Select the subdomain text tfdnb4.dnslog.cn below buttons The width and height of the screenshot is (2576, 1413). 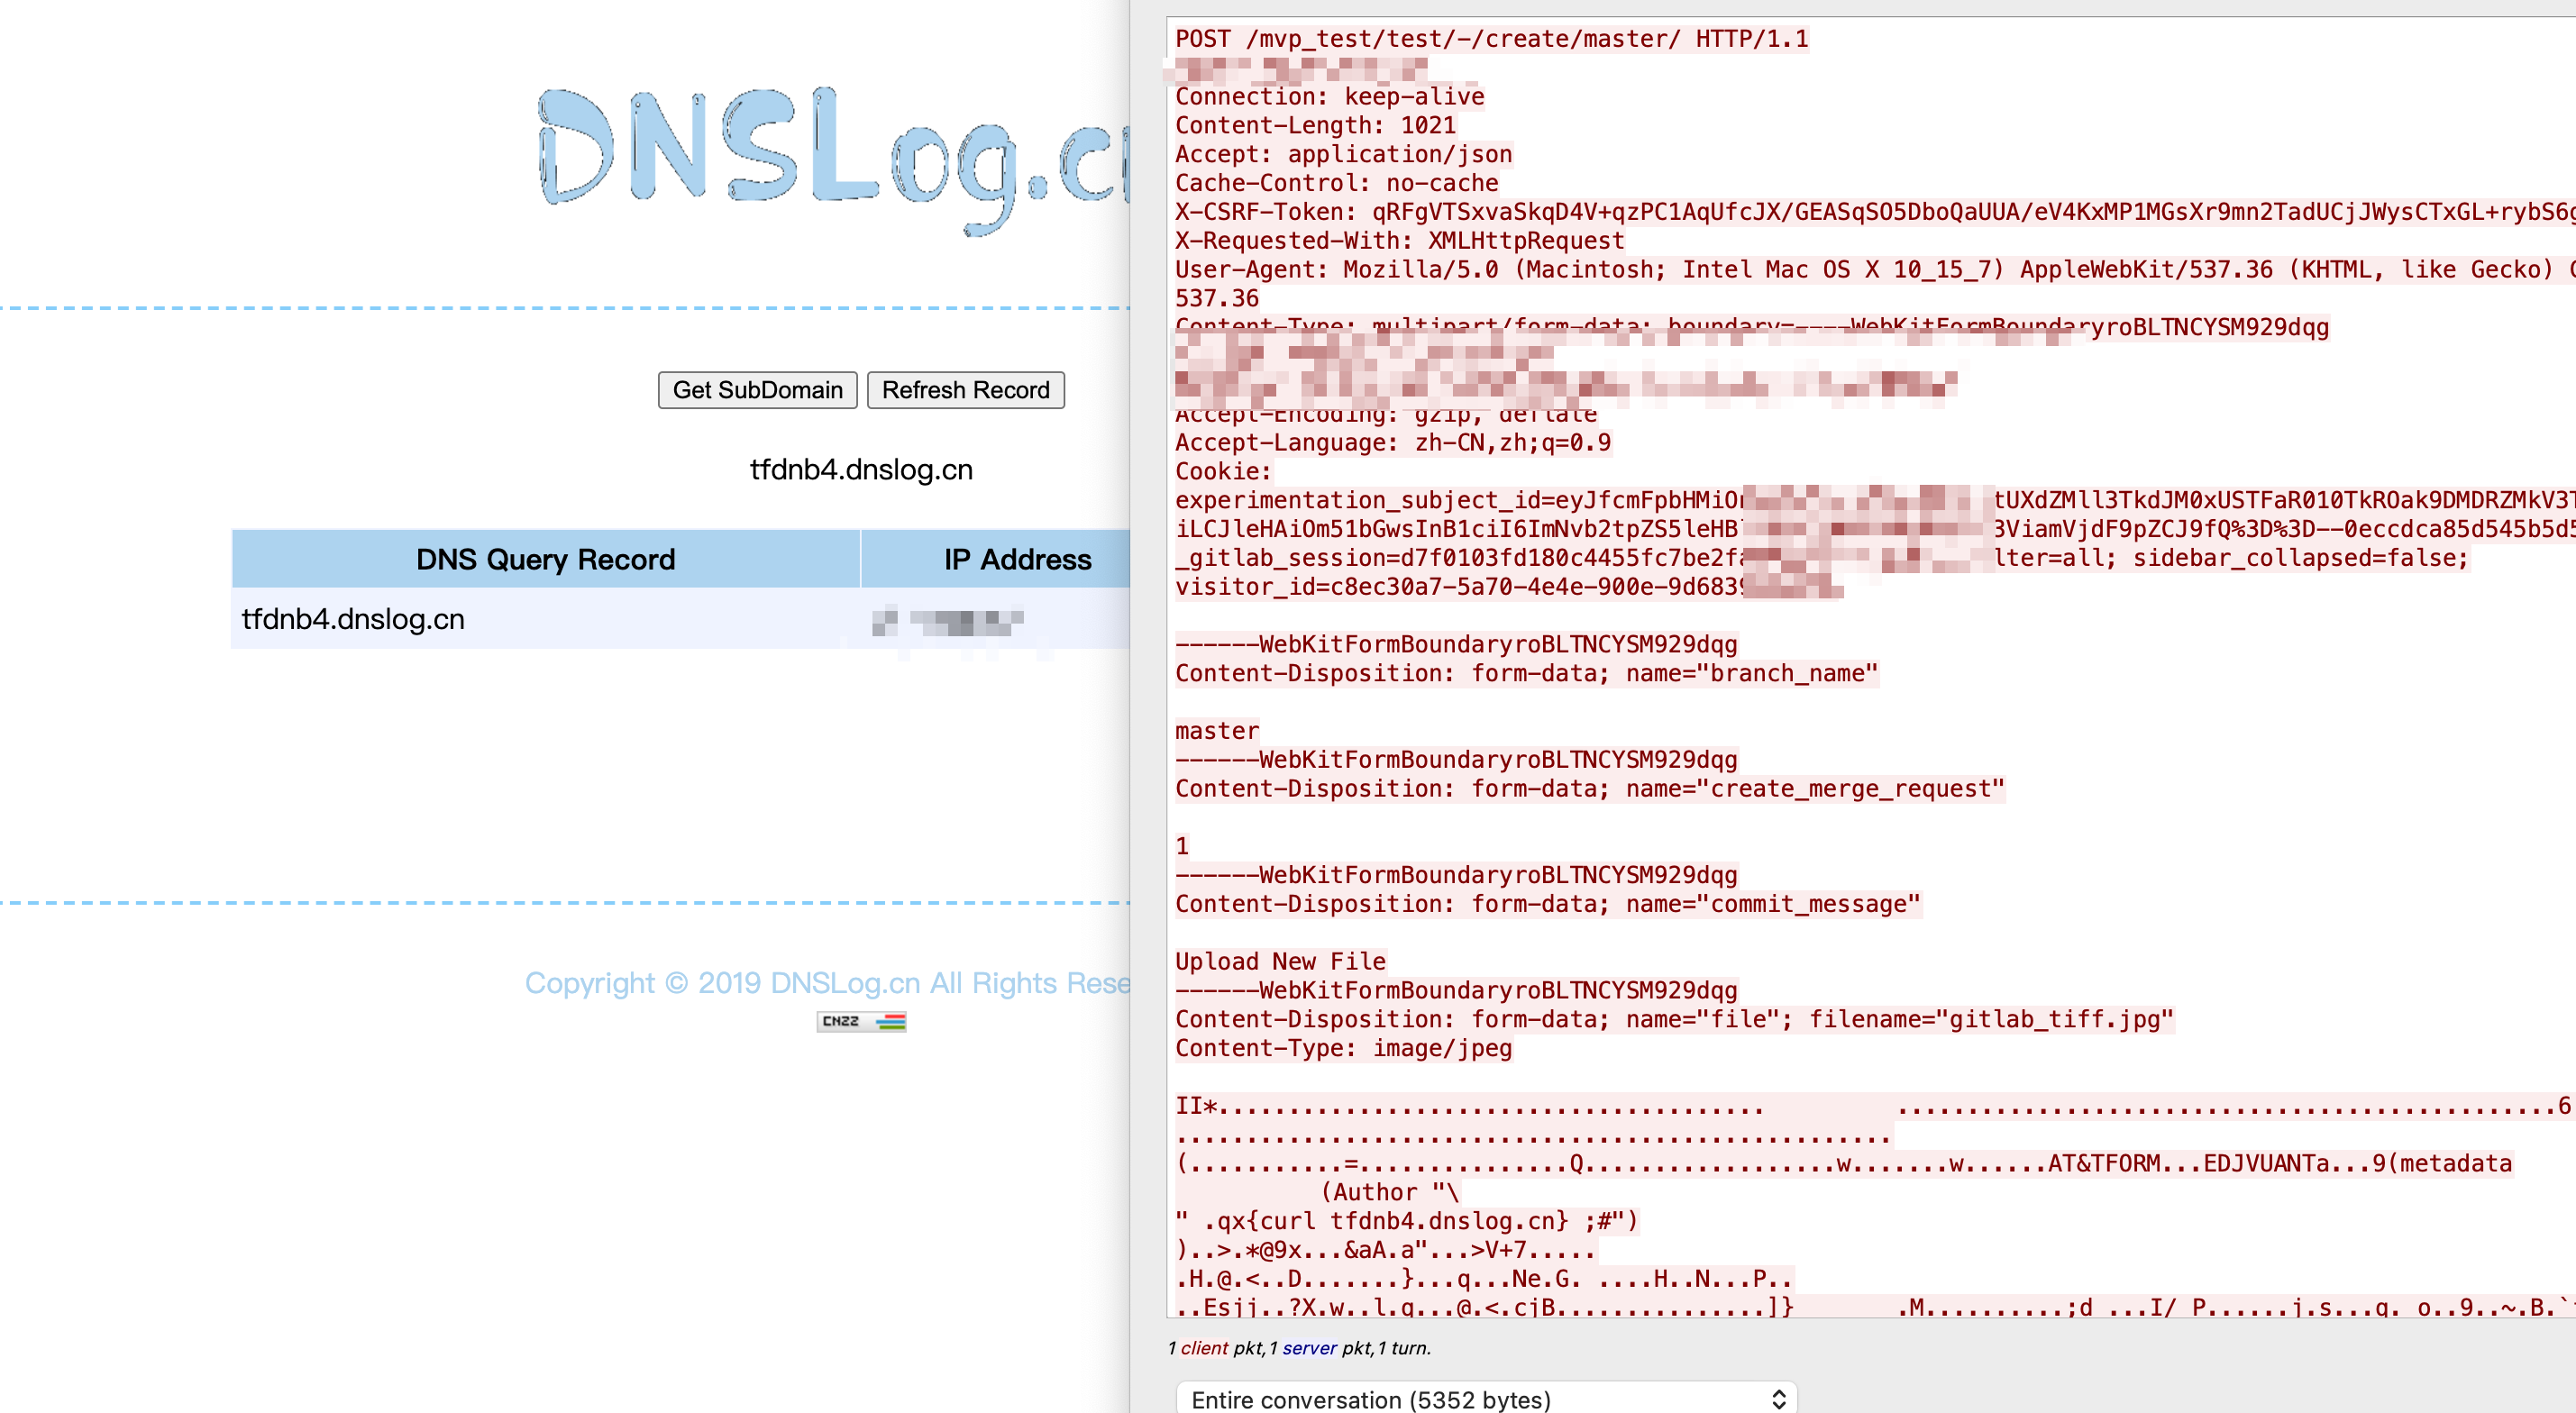(x=861, y=469)
